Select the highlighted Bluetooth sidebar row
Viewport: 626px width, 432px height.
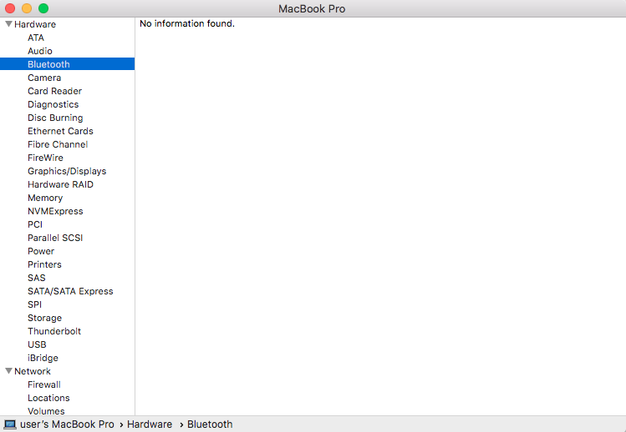[x=67, y=64]
